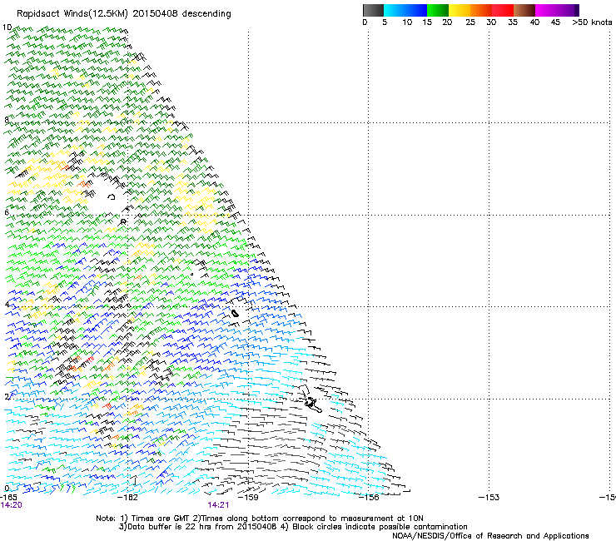The width and height of the screenshot is (616, 541).
Task: Click the orange 25-30 knots color segment
Action: click(481, 10)
